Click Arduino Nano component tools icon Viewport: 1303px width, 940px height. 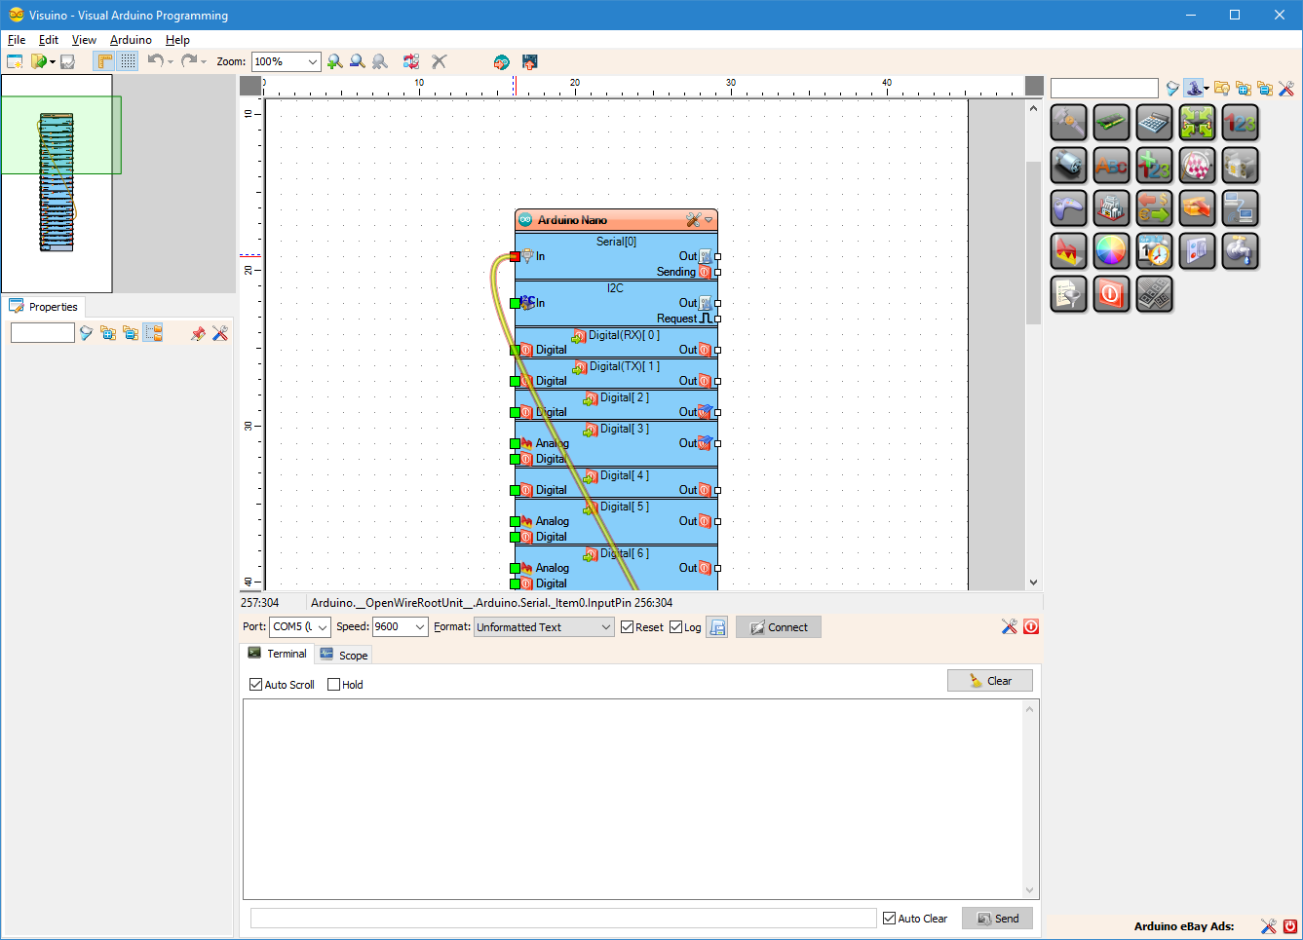tap(693, 220)
